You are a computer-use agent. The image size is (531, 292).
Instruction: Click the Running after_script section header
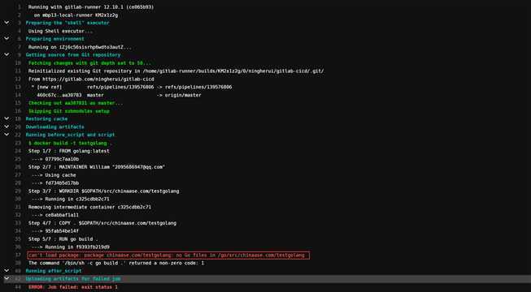54,271
